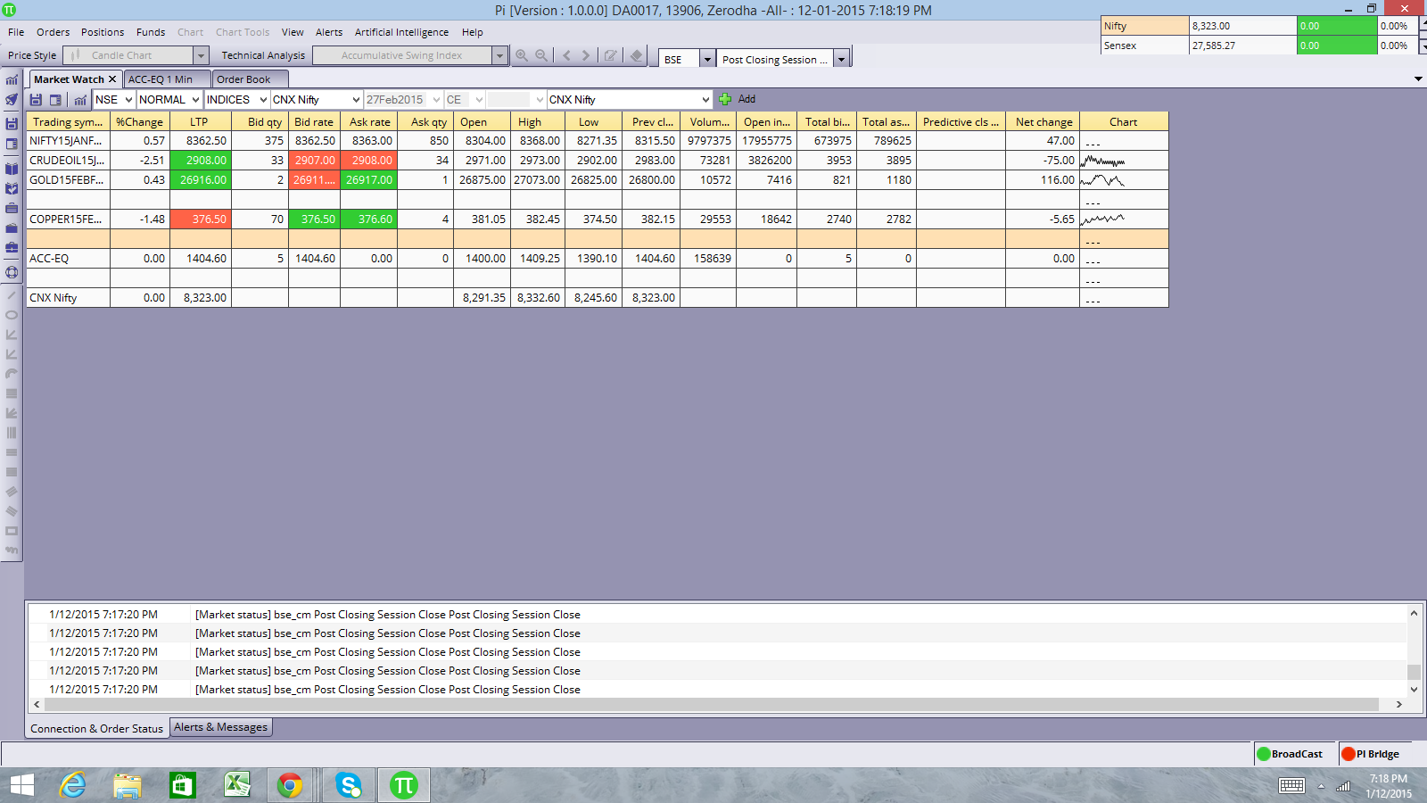
Task: Open the Orders menu
Action: point(53,32)
